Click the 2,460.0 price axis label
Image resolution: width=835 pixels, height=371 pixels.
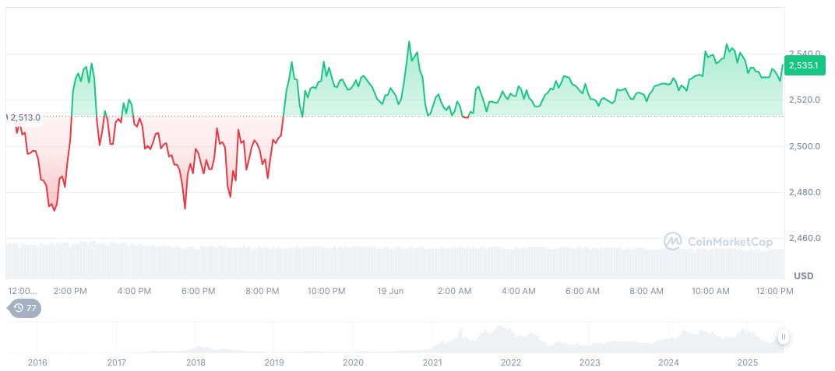[805, 238]
